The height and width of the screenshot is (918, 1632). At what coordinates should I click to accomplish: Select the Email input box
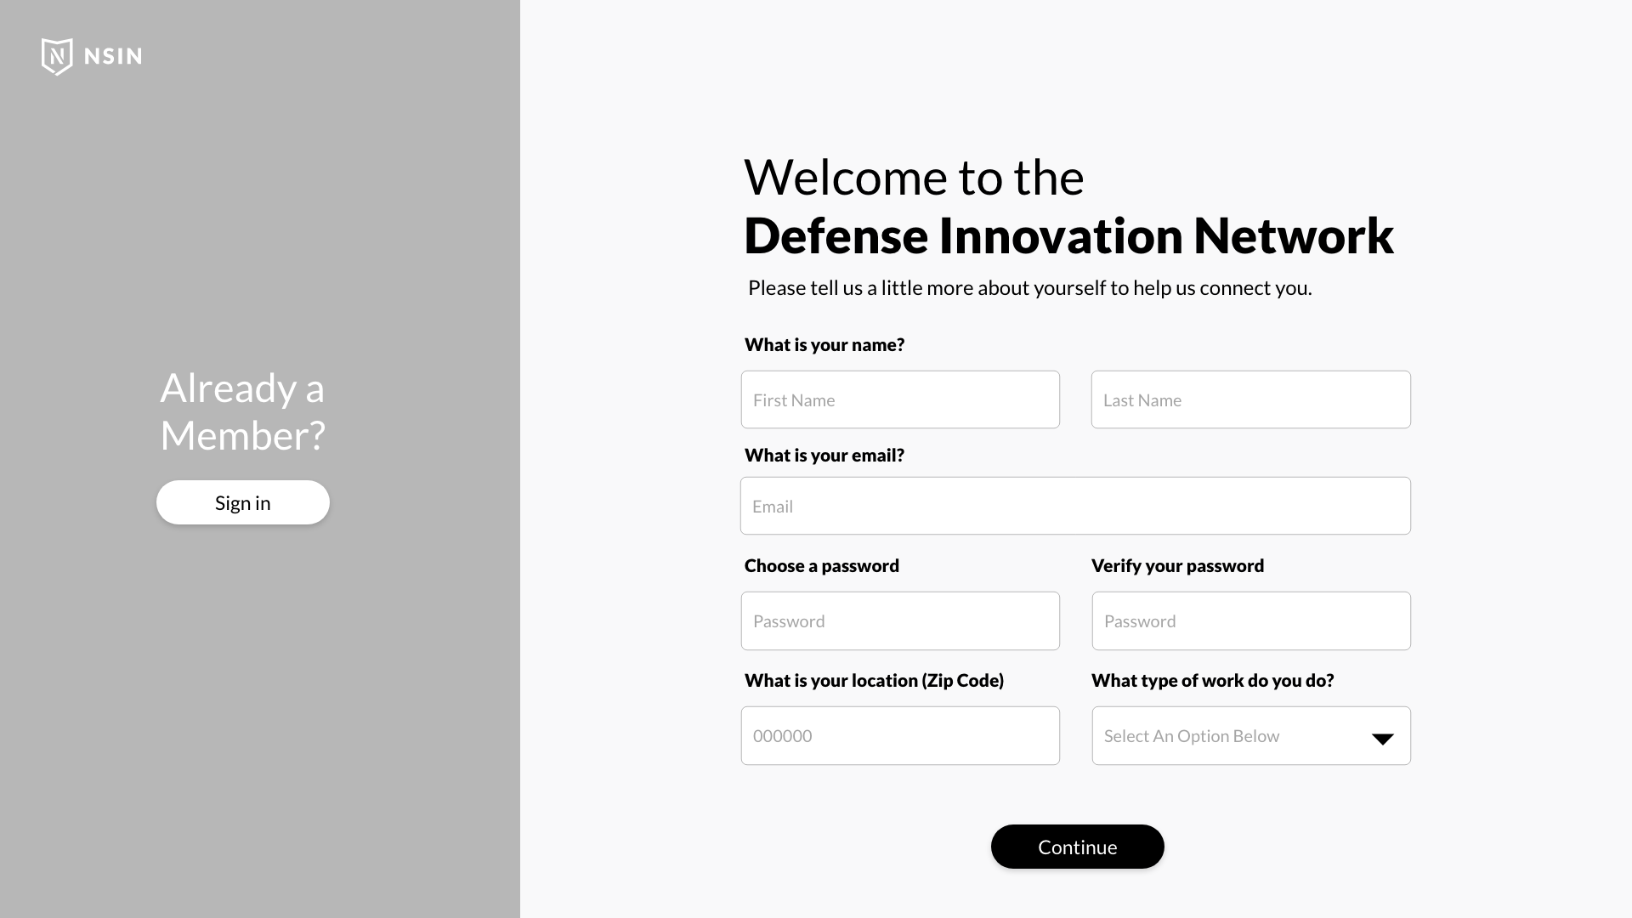pyautogui.click(x=1075, y=506)
